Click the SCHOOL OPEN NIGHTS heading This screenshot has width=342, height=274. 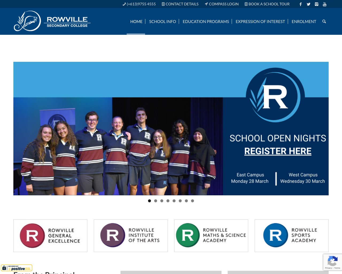pos(278,138)
